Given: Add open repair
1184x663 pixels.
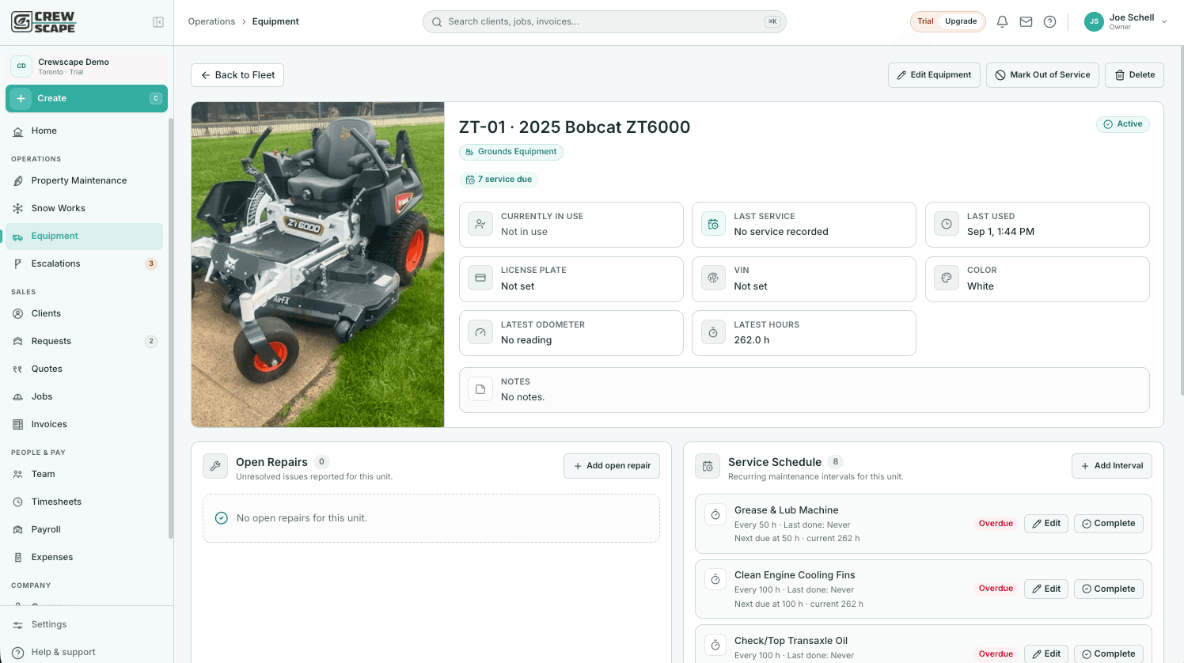Looking at the screenshot, I should pos(612,466).
